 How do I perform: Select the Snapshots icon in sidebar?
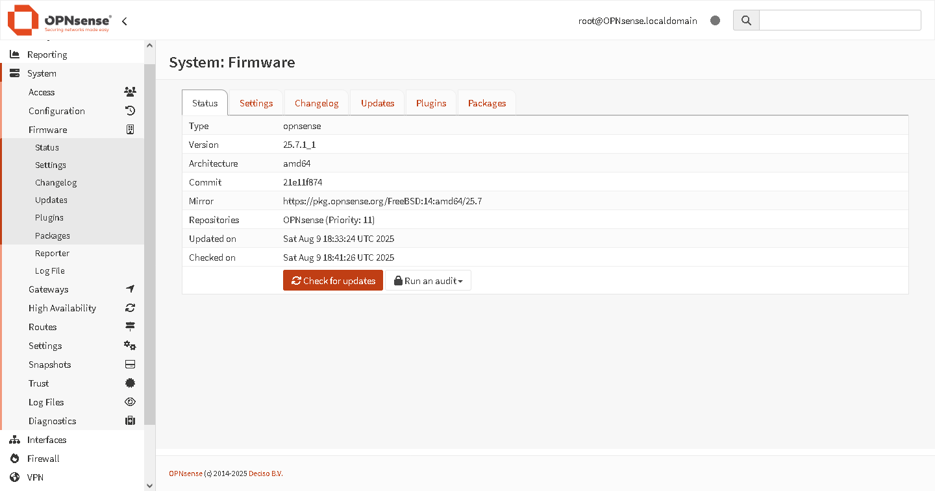(x=130, y=364)
